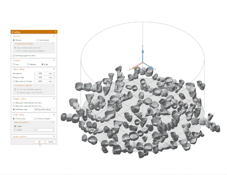Choose 'Order by Z height' option
The width and height of the screenshot is (227, 175).
click(35, 119)
